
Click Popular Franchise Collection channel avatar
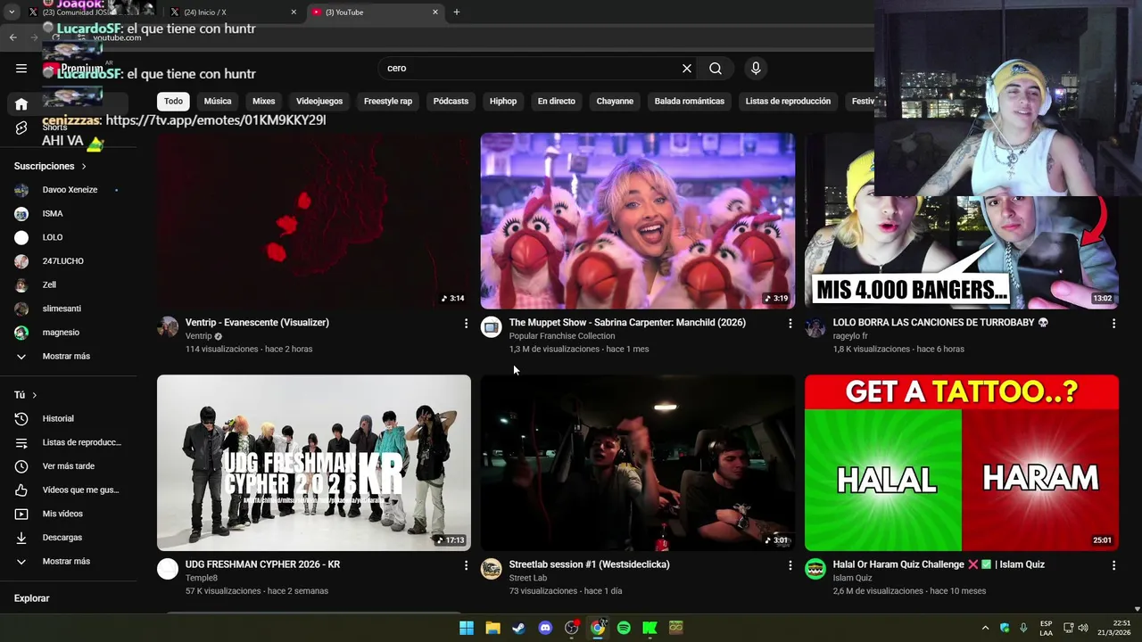[x=492, y=327]
